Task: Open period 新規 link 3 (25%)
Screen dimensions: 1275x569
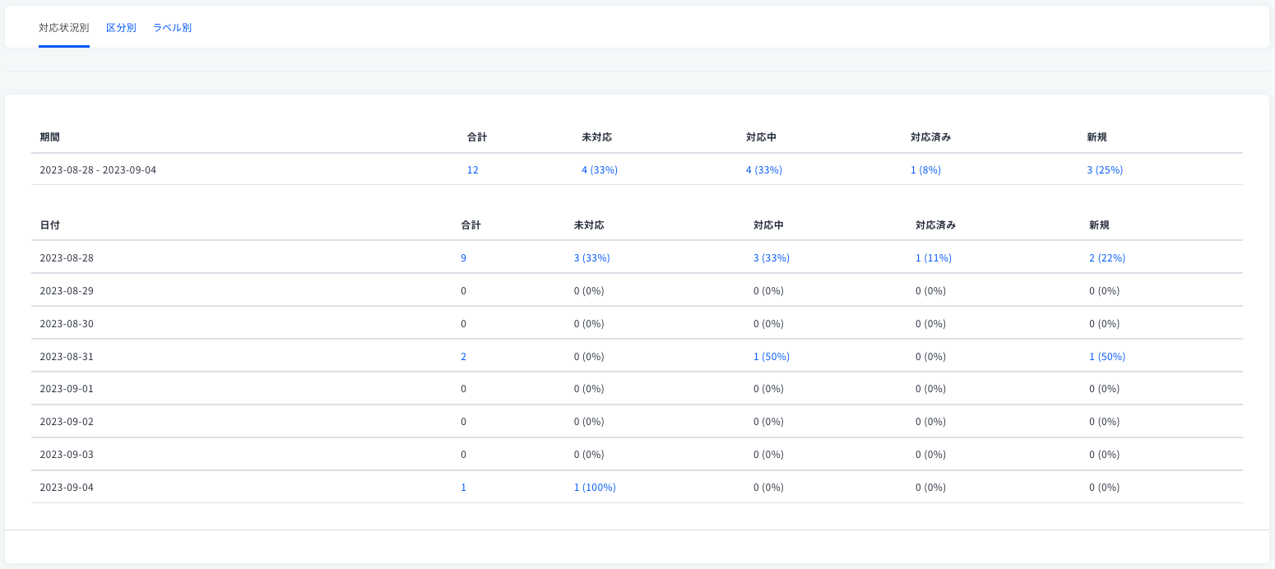Action: coord(1105,170)
